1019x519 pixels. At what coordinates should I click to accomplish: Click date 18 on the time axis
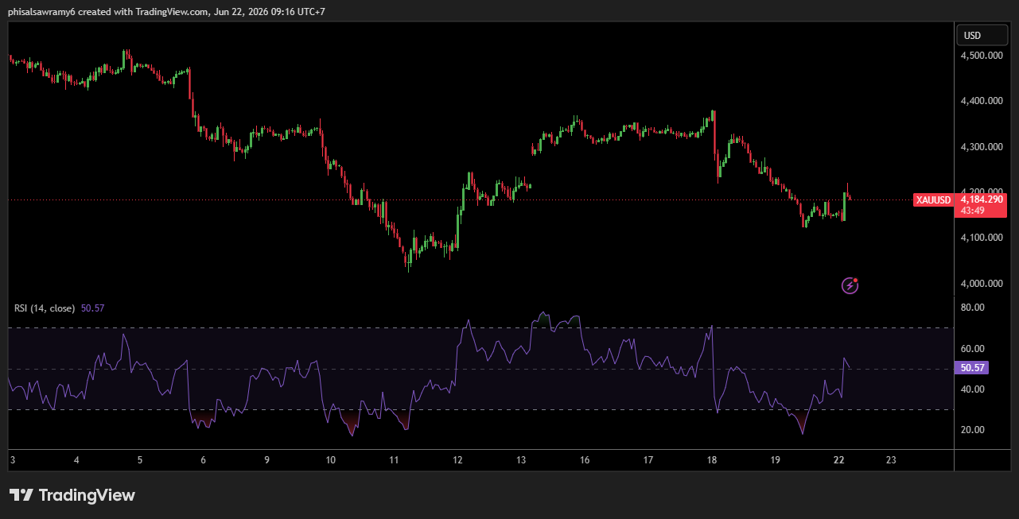[x=712, y=460]
